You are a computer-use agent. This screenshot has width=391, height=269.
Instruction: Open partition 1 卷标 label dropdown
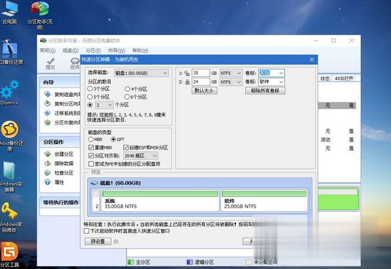click(x=272, y=73)
